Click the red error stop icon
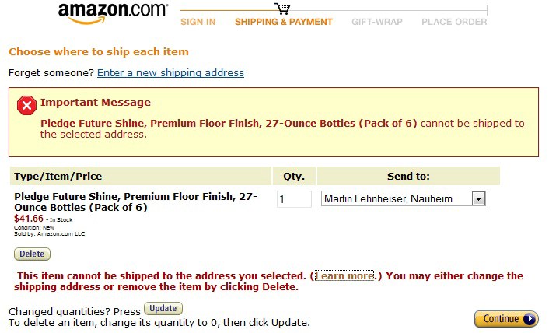The height and width of the screenshot is (333, 549). [26, 105]
